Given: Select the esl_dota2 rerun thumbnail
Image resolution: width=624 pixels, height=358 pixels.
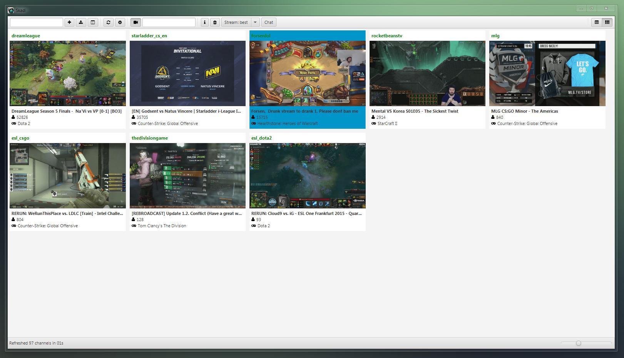Looking at the screenshot, I should [x=308, y=176].
